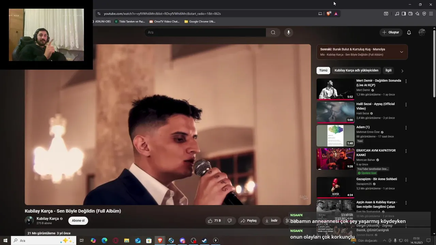
Task: Open Adam (1) video title
Action: pyautogui.click(x=363, y=127)
